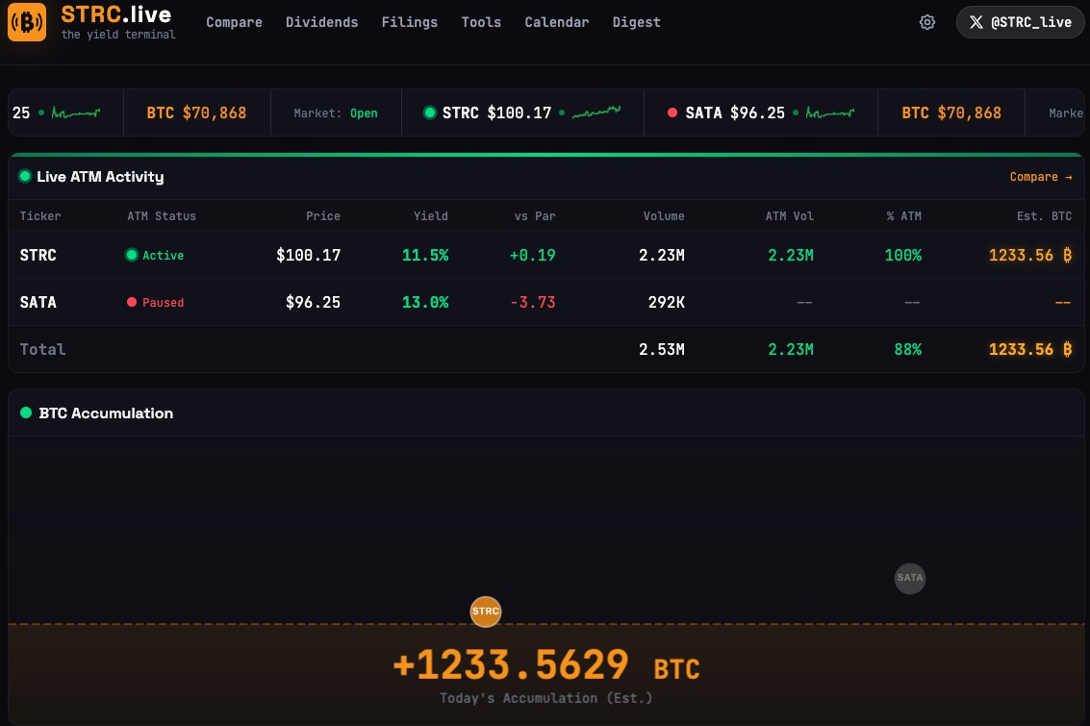Image resolution: width=1090 pixels, height=726 pixels.
Task: Click the green dot beside Live ATM Activity
Action: 25,176
